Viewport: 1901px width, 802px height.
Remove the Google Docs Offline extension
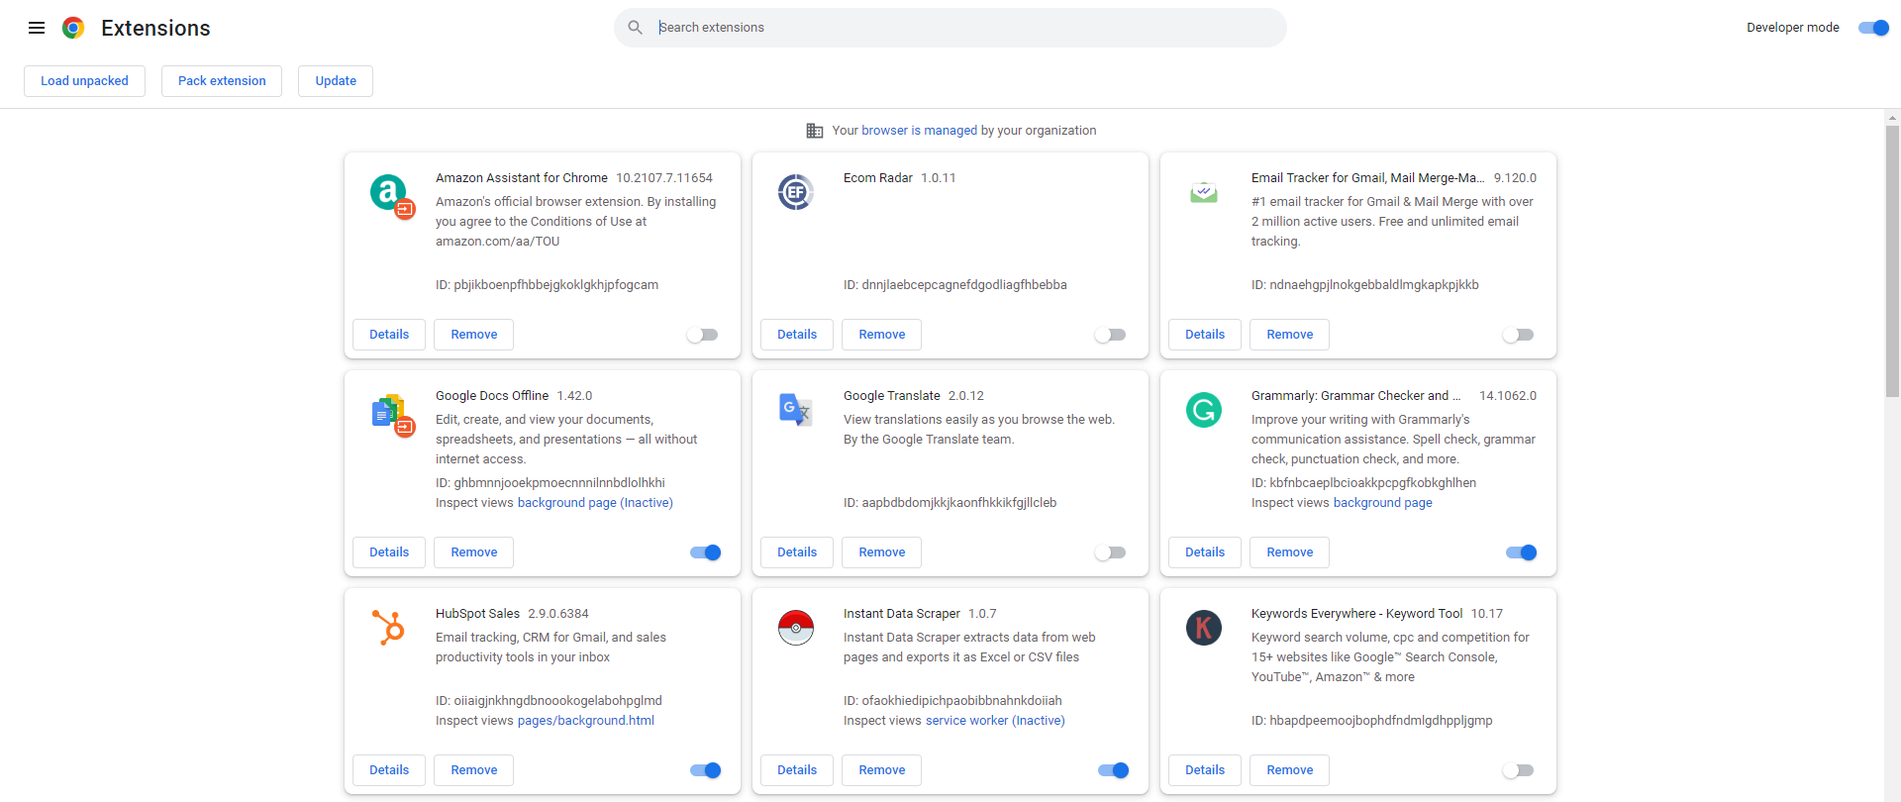point(474,552)
